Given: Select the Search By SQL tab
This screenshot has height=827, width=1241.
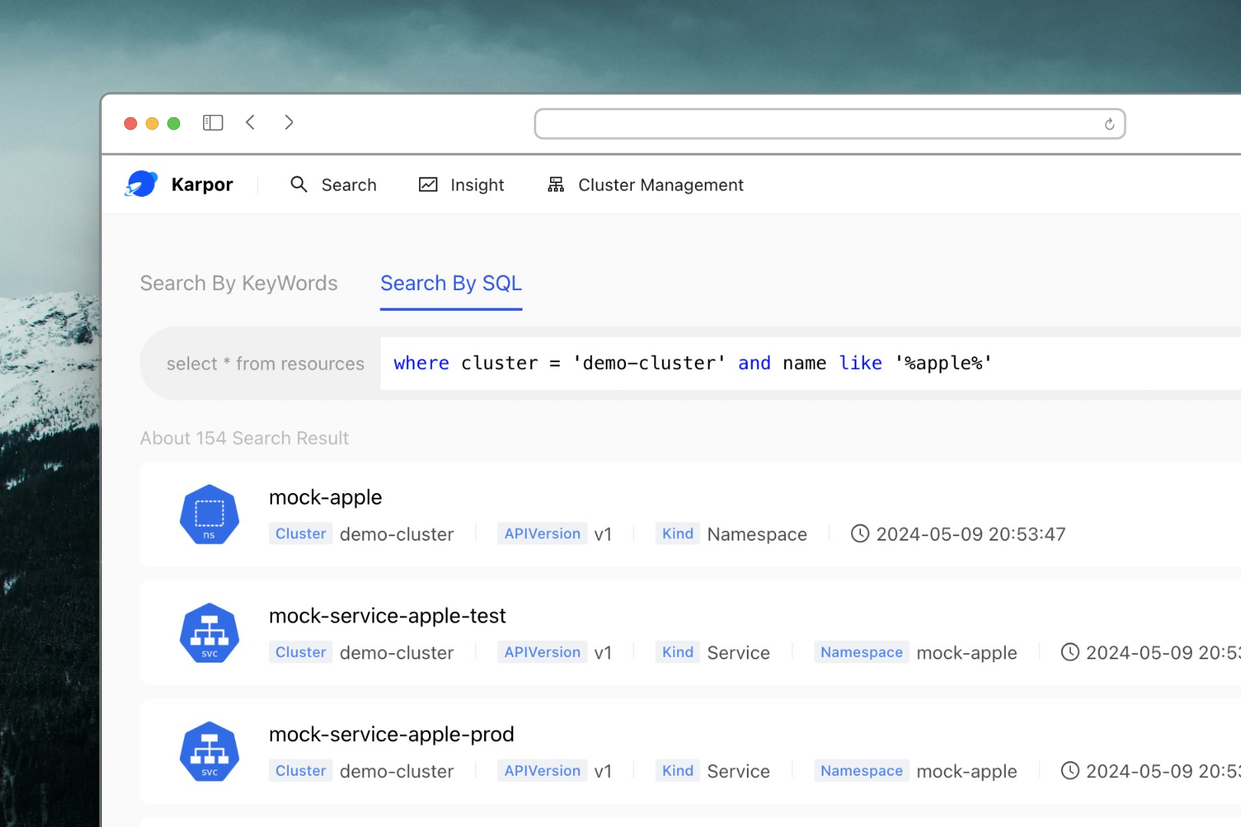Looking at the screenshot, I should point(450,283).
